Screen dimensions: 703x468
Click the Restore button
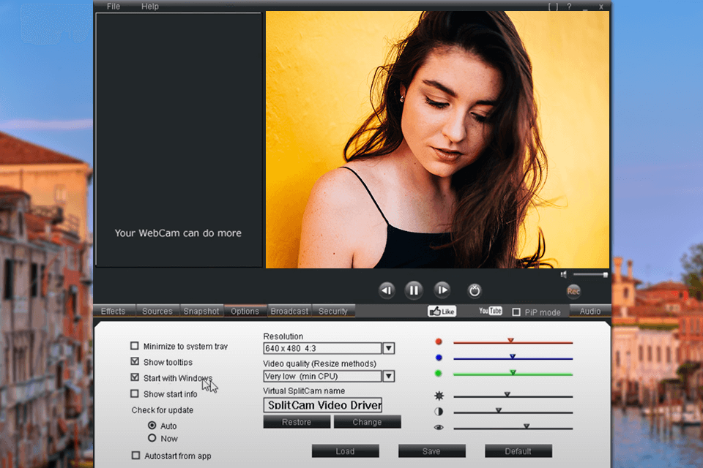tap(297, 422)
